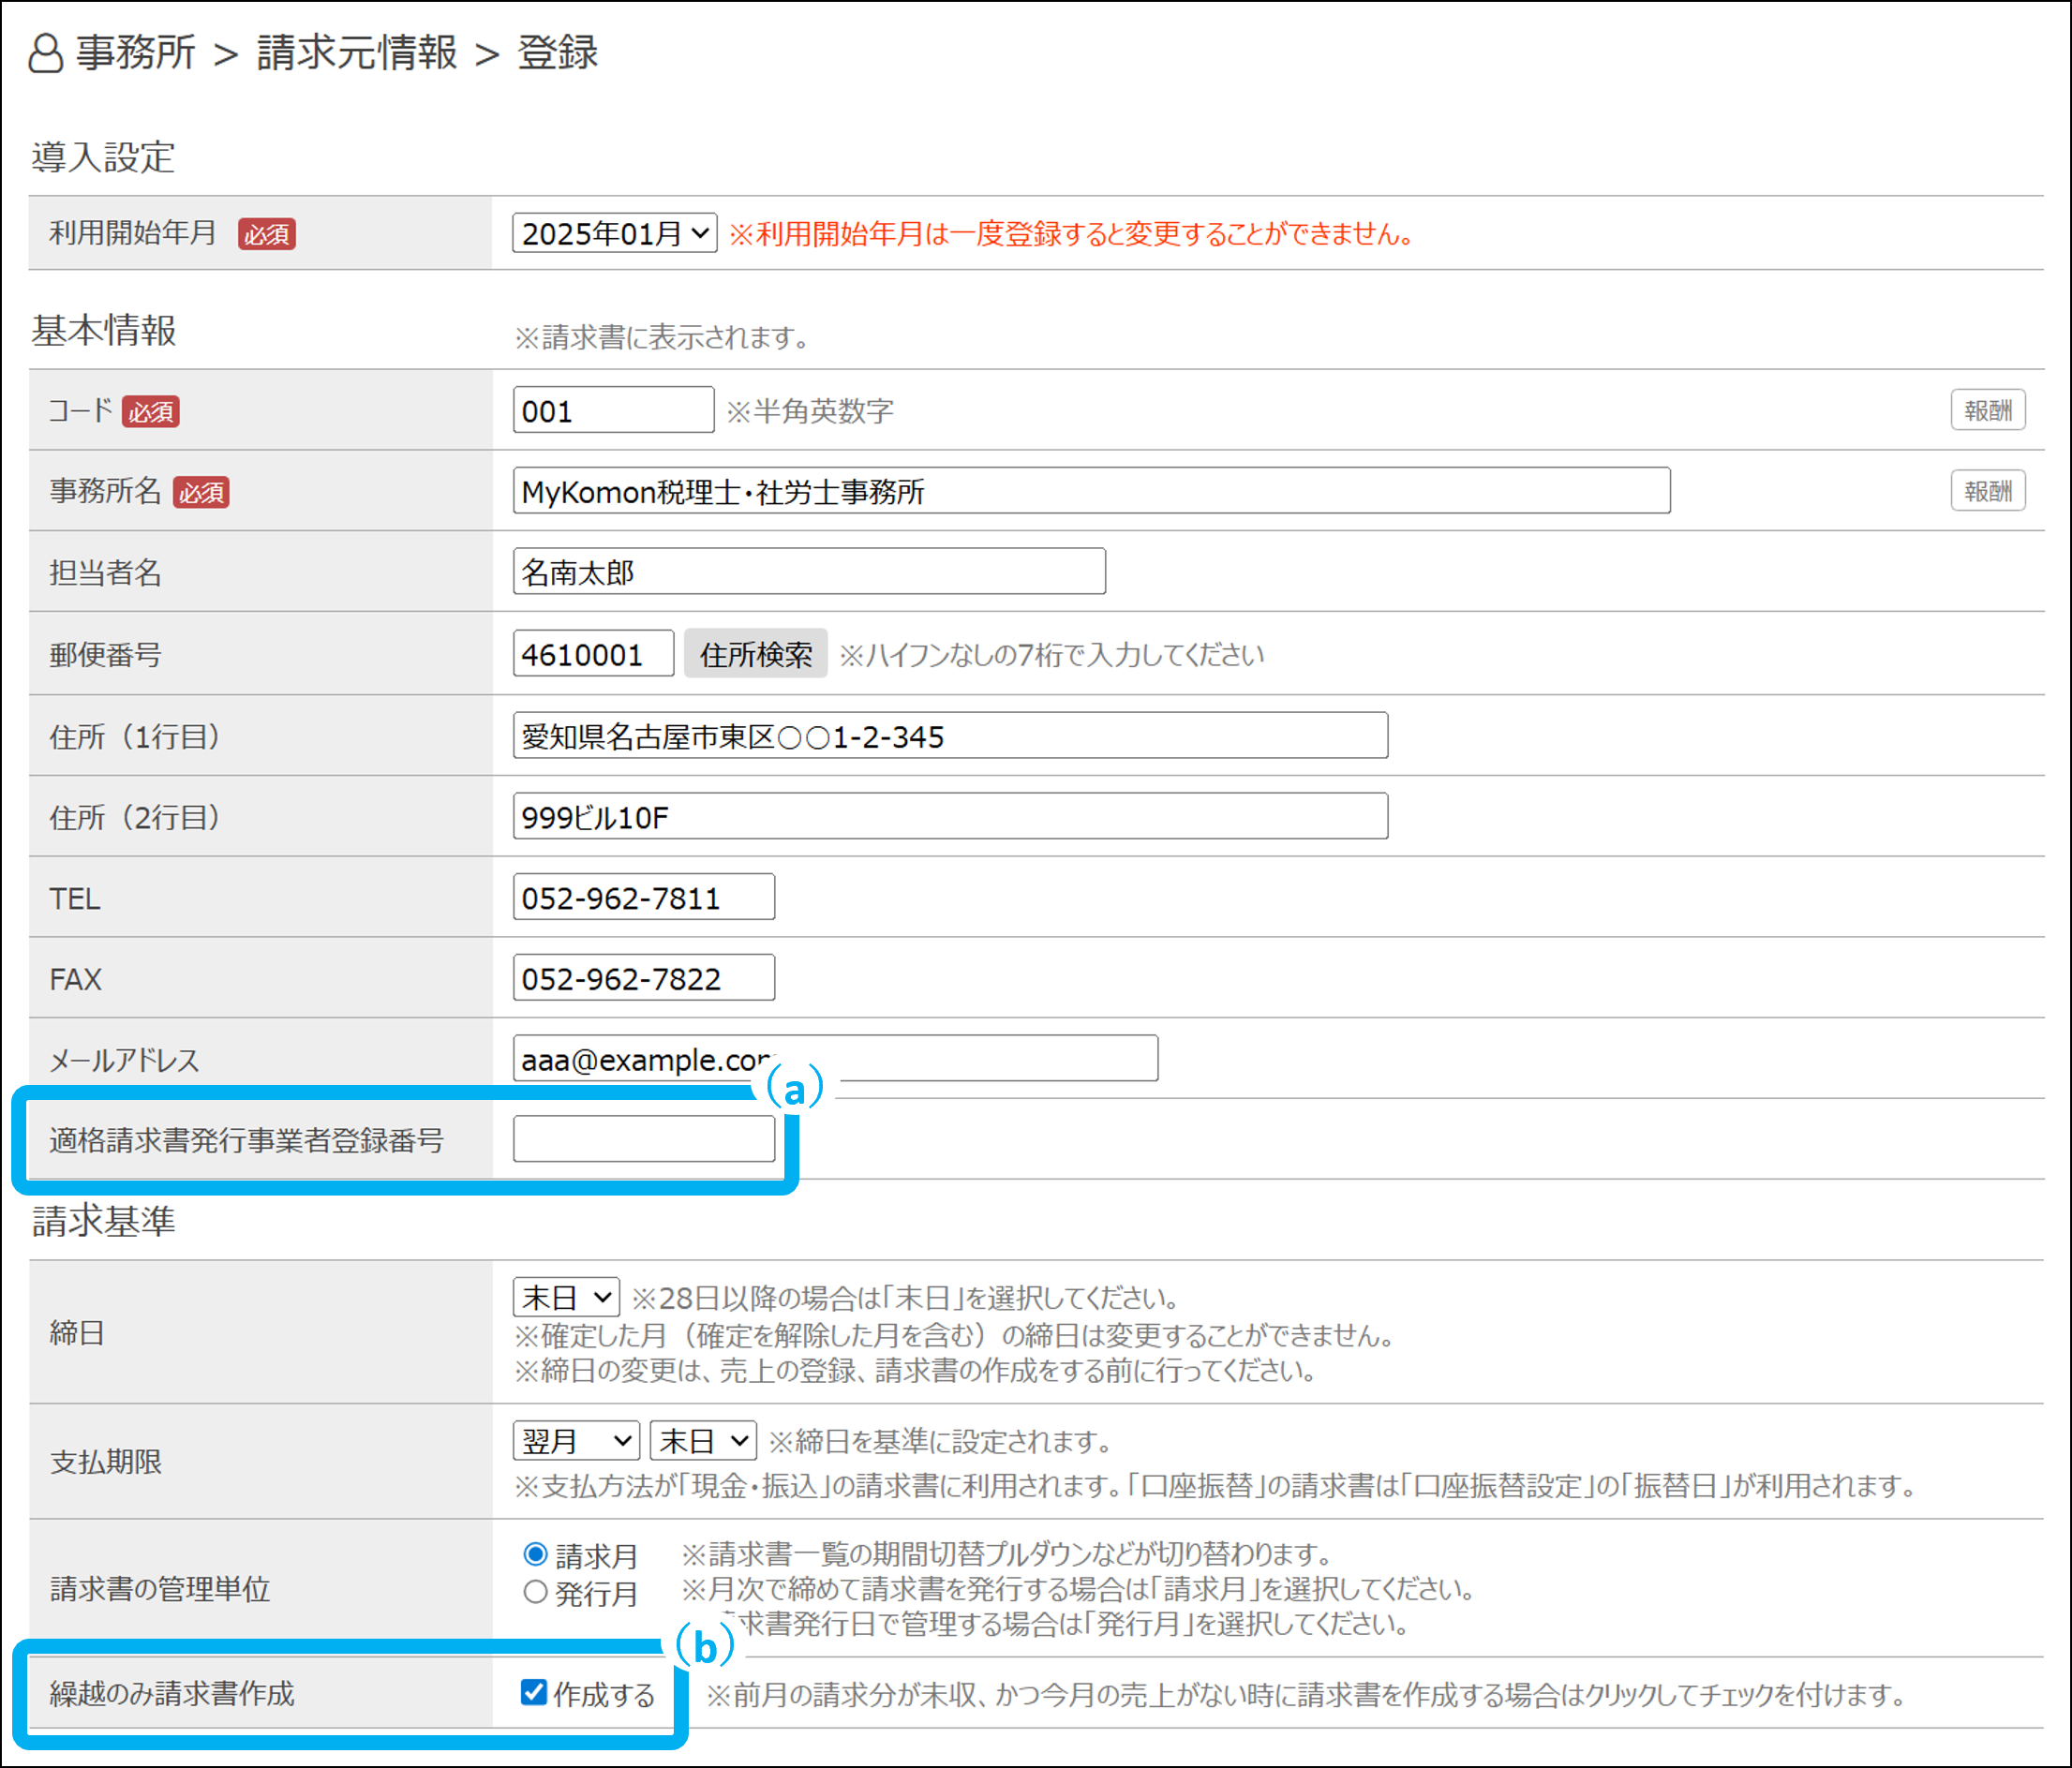Click the 報酬 button in コード row
This screenshot has width=2072, height=1768.
tap(1986, 410)
